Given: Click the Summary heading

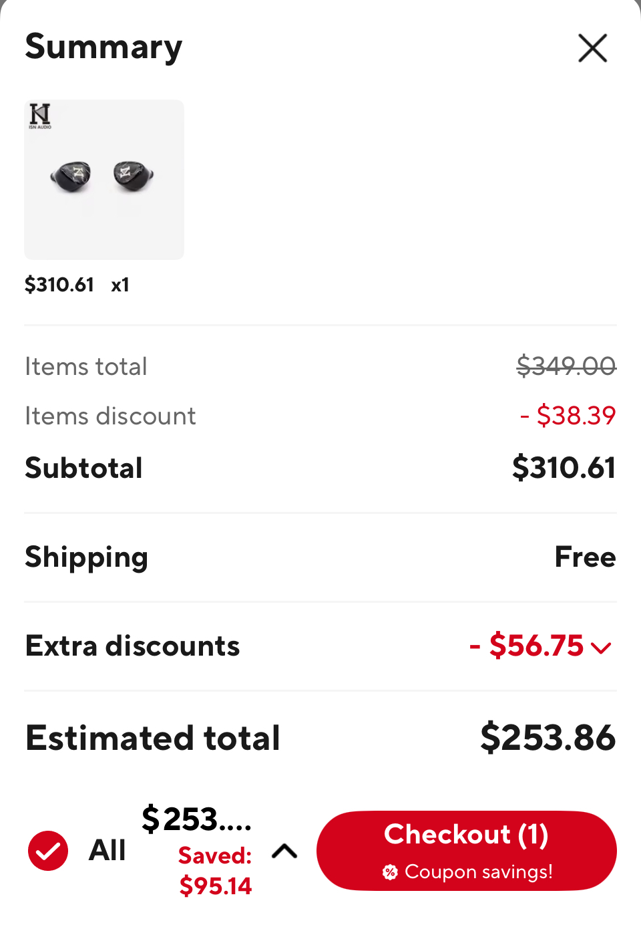Looking at the screenshot, I should point(103,47).
